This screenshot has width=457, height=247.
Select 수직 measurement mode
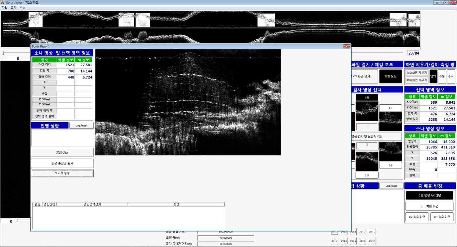click(x=451, y=76)
